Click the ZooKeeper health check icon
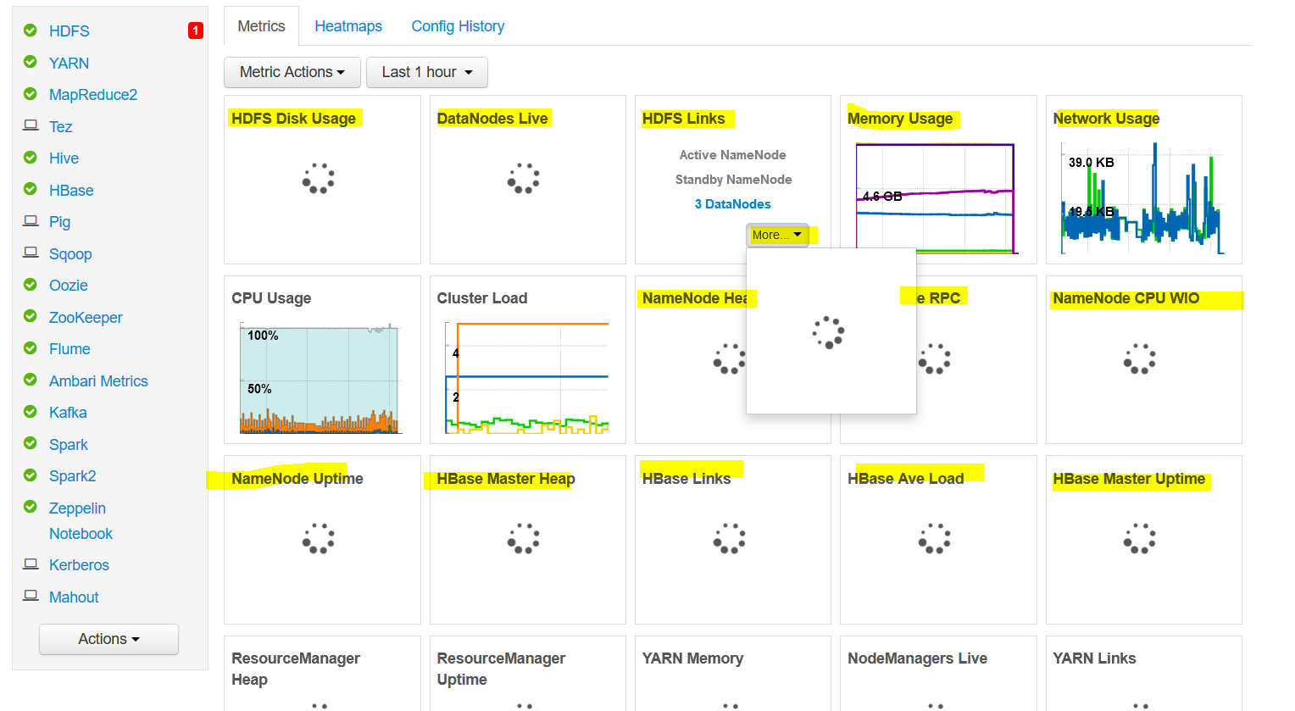This screenshot has width=1295, height=711. [x=31, y=317]
